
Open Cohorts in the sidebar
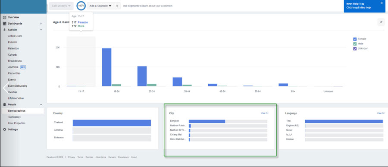[13, 55]
